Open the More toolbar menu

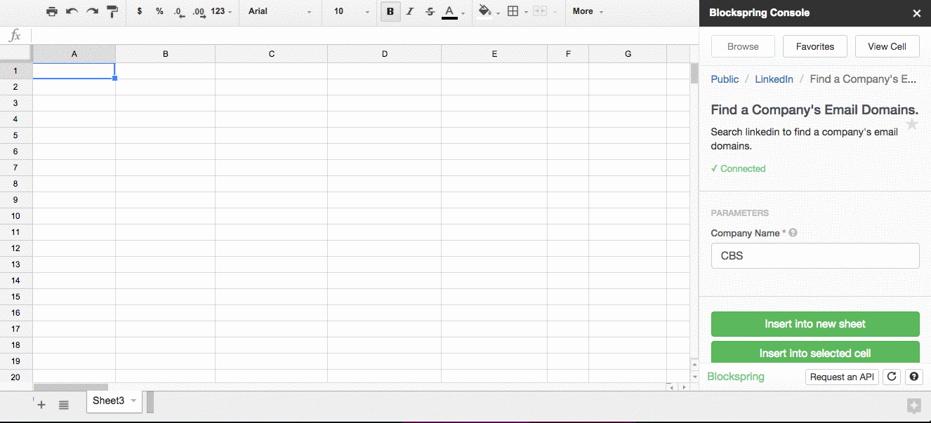point(588,11)
